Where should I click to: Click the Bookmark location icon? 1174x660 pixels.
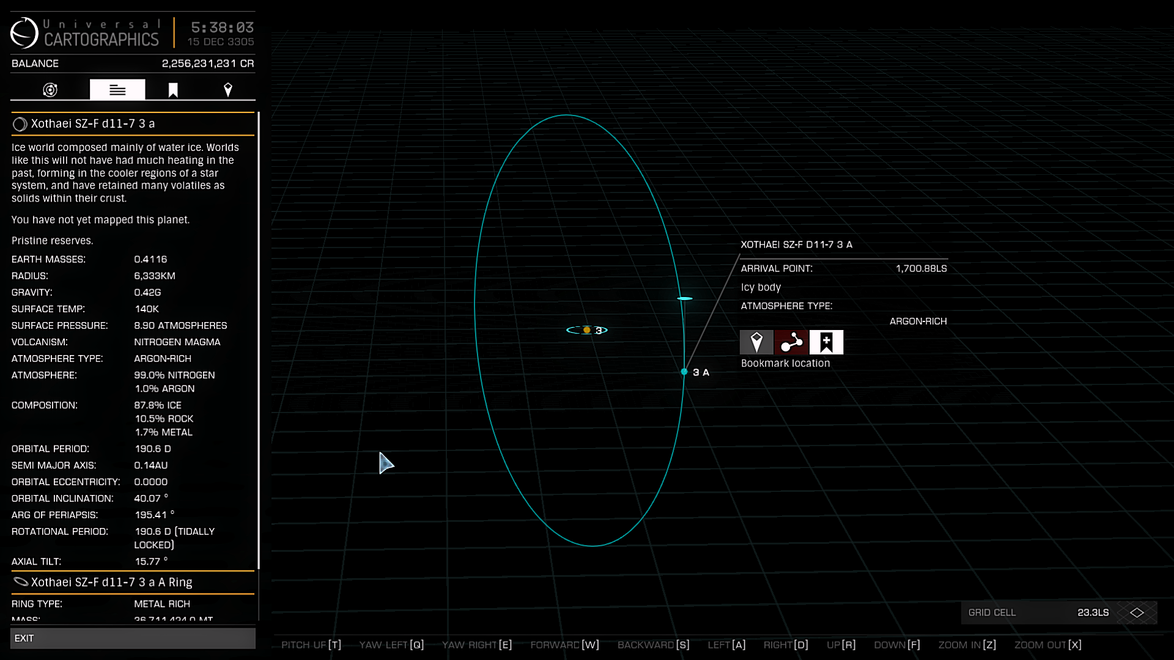point(826,342)
